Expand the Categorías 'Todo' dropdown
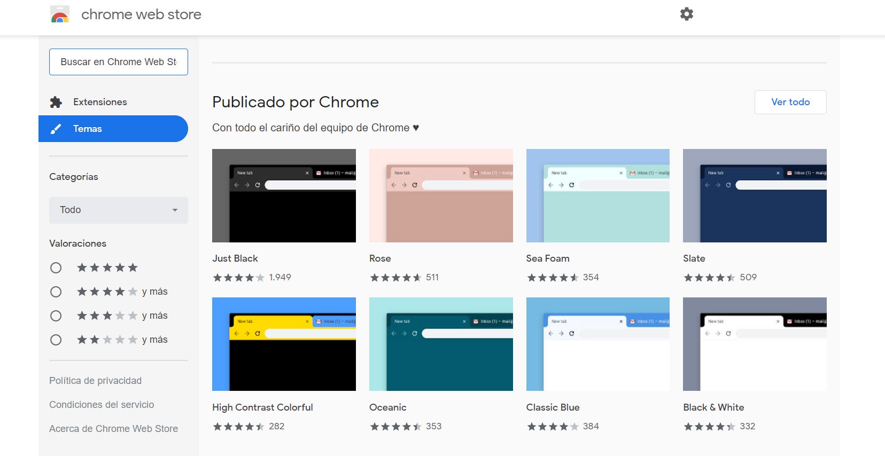The height and width of the screenshot is (456, 885). point(119,210)
